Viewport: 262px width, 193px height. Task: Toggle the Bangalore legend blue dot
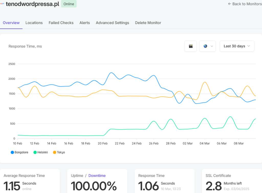pos(12,152)
